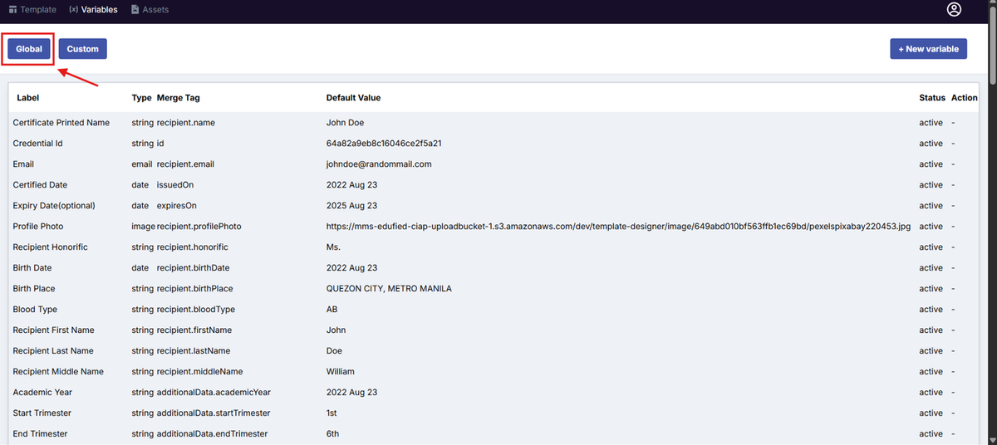Select the Certified Date label

point(40,185)
